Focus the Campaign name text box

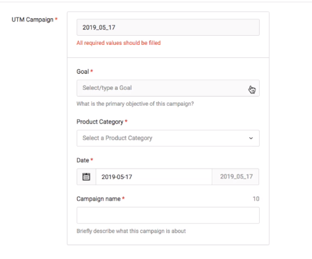coord(168,215)
